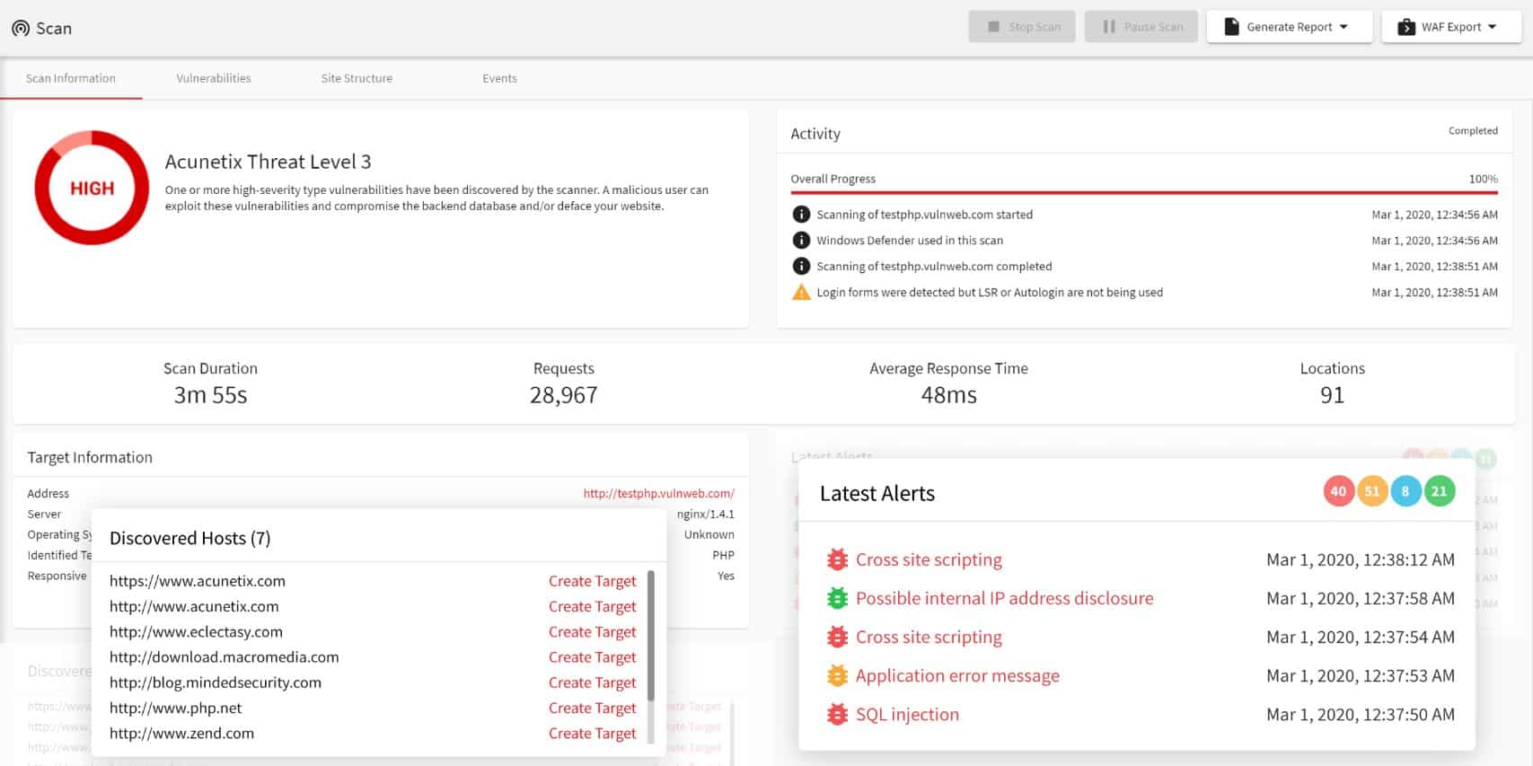Image resolution: width=1533 pixels, height=766 pixels.
Task: Click the Completed status in Activity panel
Action: click(1473, 131)
